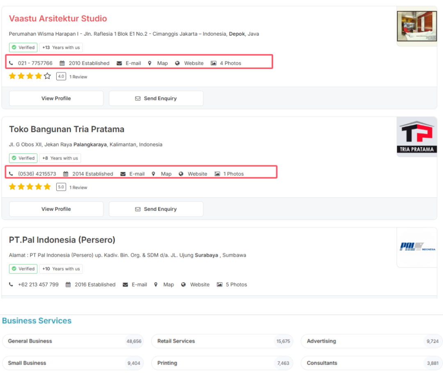Click the map pin icon in PT.Pal row
443x373 pixels.
pyautogui.click(x=156, y=284)
